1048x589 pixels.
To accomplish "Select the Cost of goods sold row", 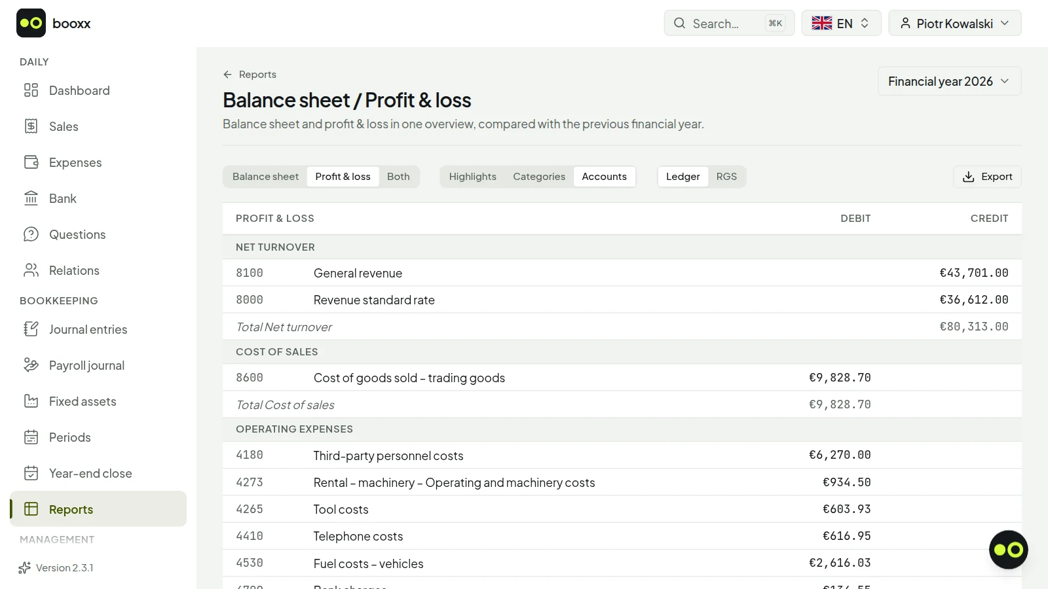I will 622,378.
